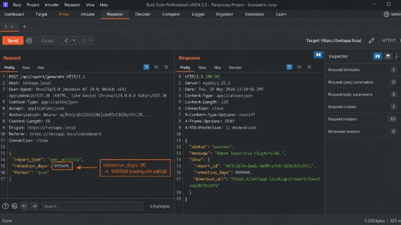This screenshot has height=225, width=401.
Task: Switch to the Logger tab
Action: [x=198, y=14]
